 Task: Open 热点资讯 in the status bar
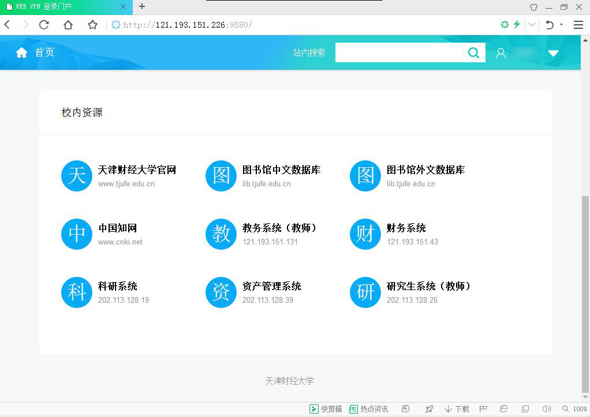369,409
